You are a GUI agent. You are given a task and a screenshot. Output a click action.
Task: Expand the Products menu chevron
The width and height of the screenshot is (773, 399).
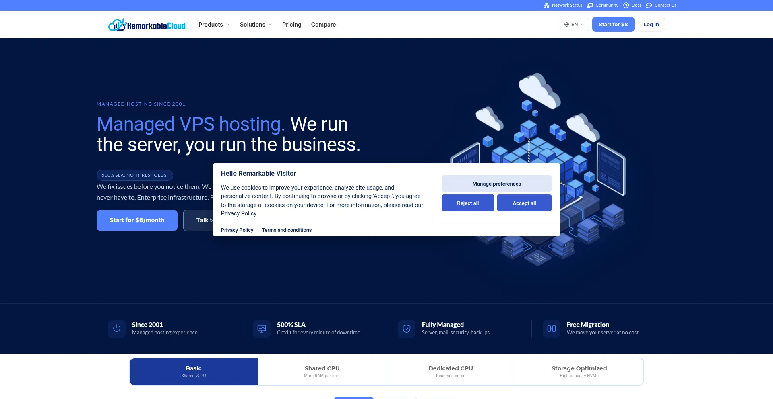[x=227, y=25]
